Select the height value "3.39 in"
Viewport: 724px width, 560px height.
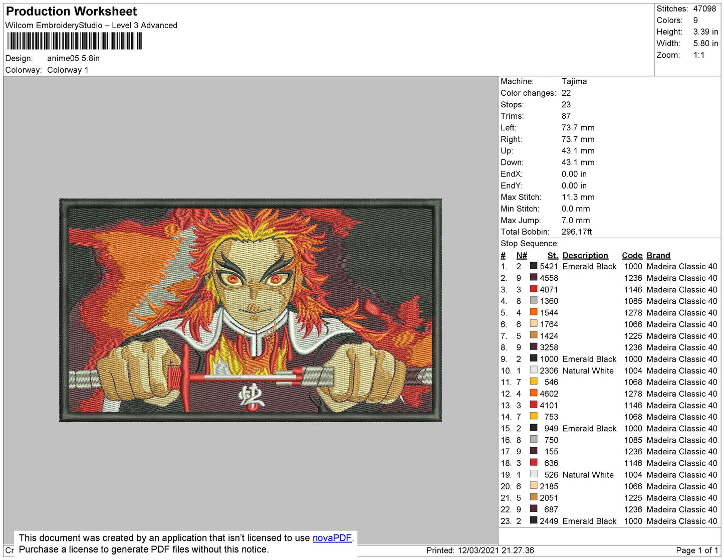(x=705, y=32)
